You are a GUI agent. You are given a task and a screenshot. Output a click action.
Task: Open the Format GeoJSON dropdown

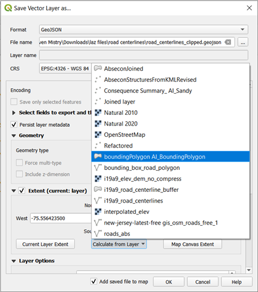(x=143, y=30)
